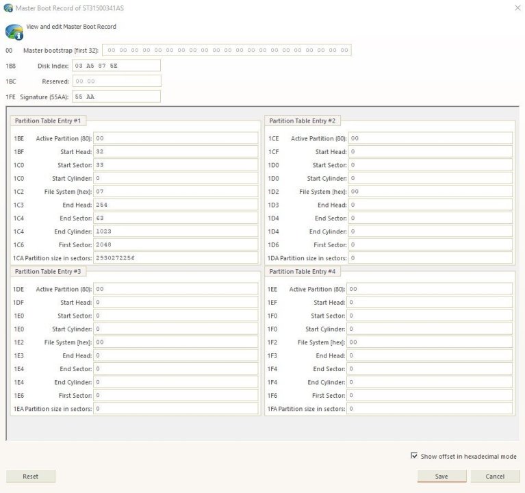Edit Active Partition field in Entry #1

click(x=176, y=138)
